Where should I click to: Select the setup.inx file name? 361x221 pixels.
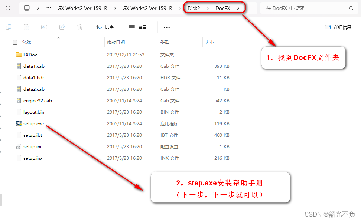coord(33,158)
